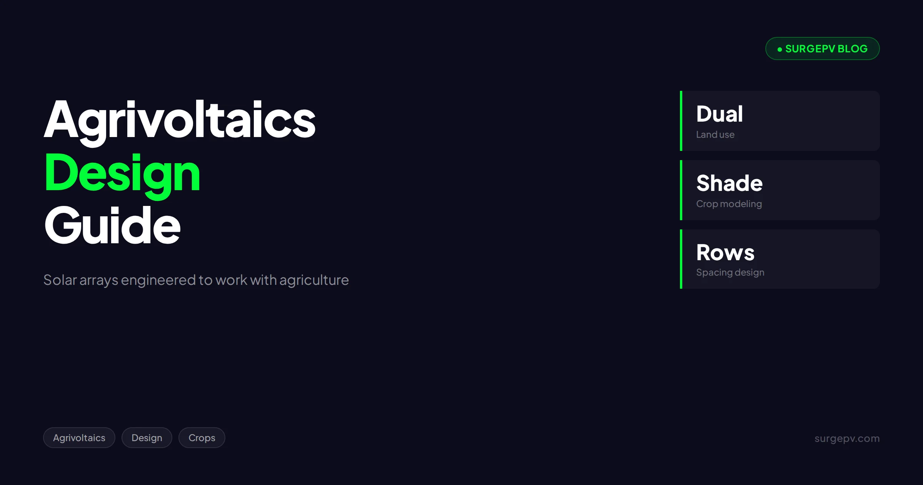
Task: Click the green Design headline word
Action: 122,174
